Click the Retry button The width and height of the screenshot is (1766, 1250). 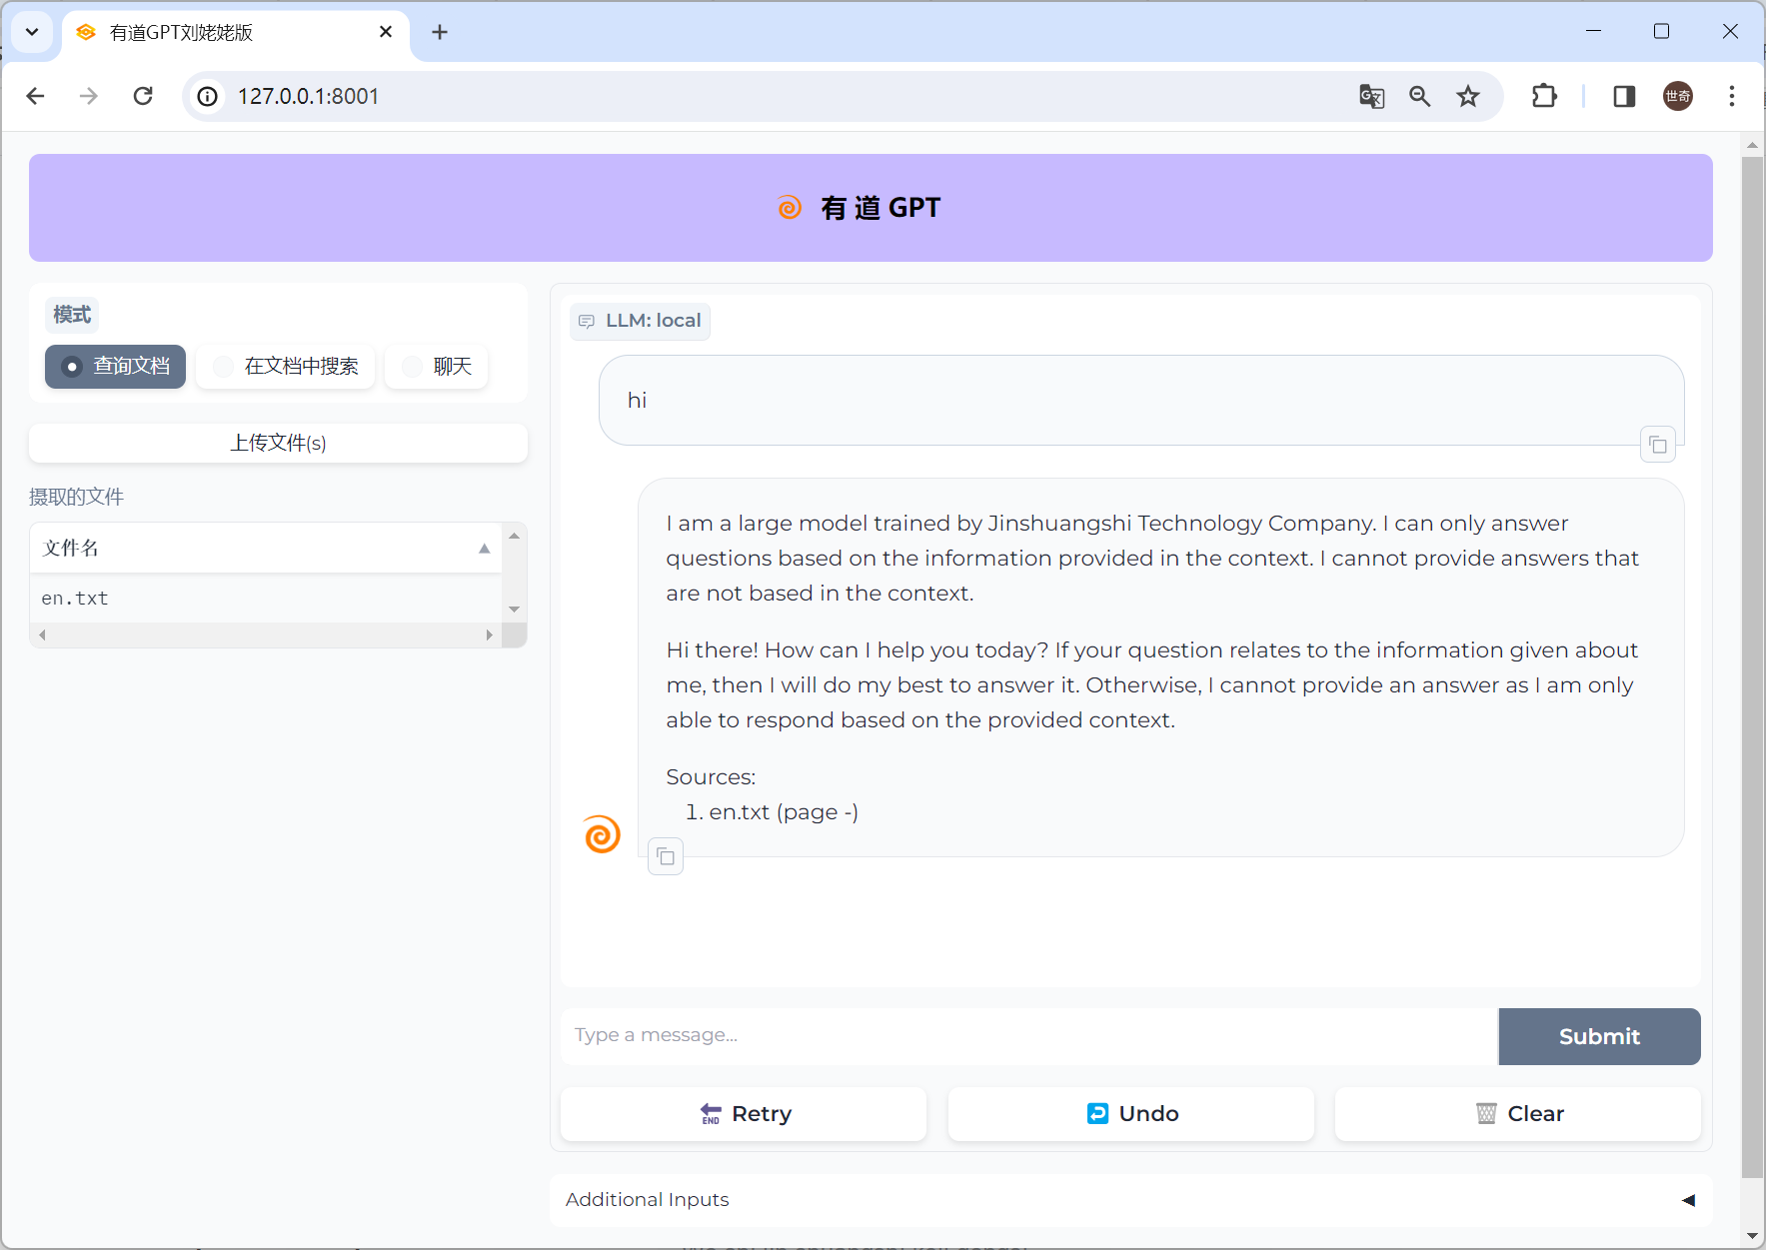click(744, 1114)
